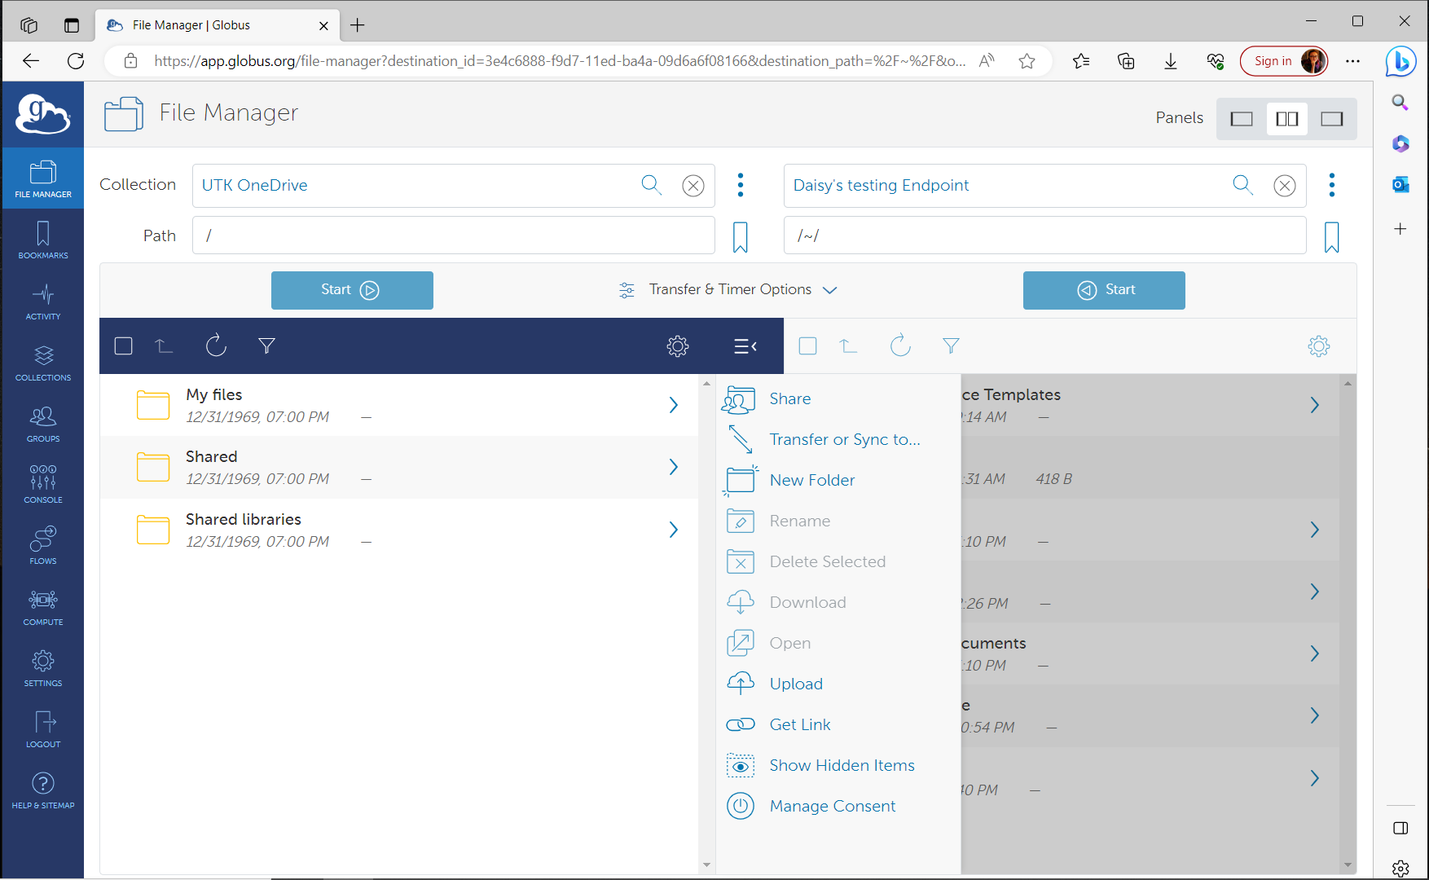Tick the select-all checkbox in right pane
The image size is (1429, 880).
tap(808, 346)
